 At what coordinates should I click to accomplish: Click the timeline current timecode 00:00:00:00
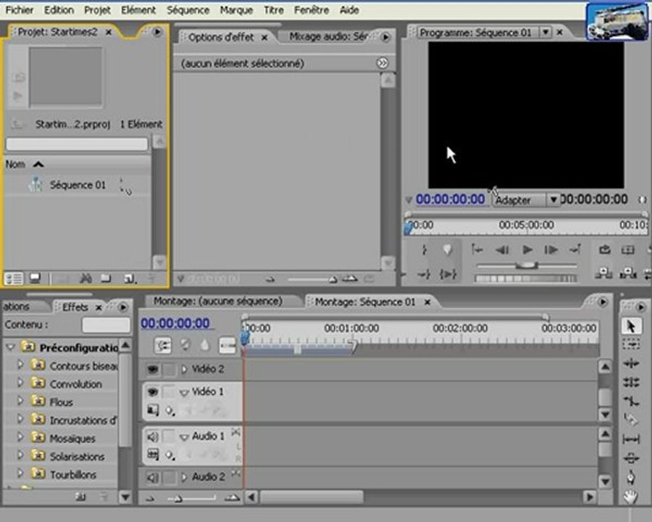tap(175, 323)
